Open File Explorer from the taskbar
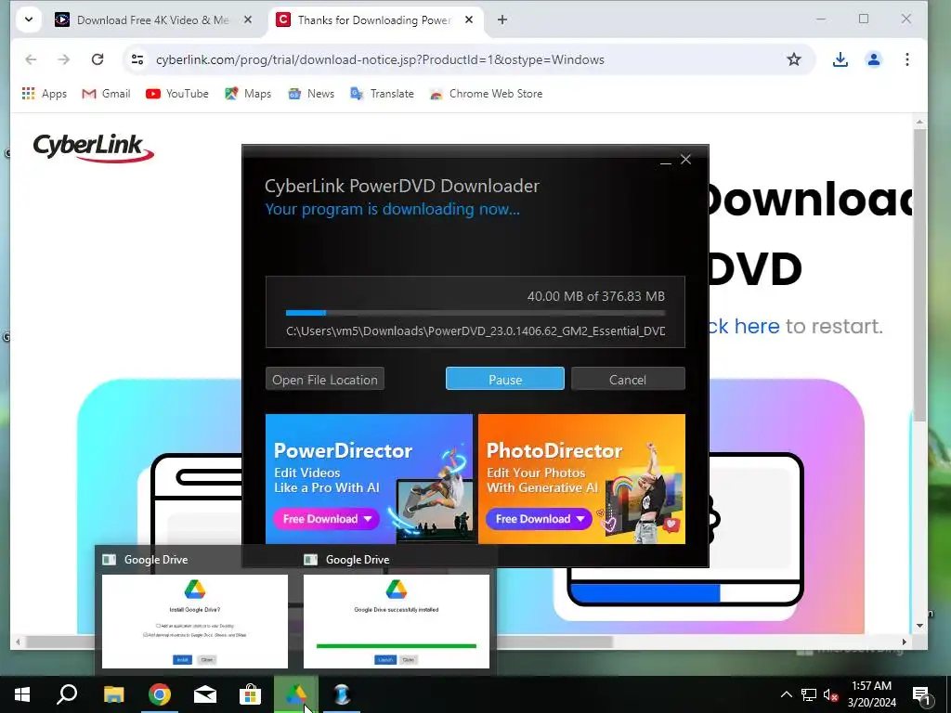Image resolution: width=951 pixels, height=713 pixels. point(113,694)
